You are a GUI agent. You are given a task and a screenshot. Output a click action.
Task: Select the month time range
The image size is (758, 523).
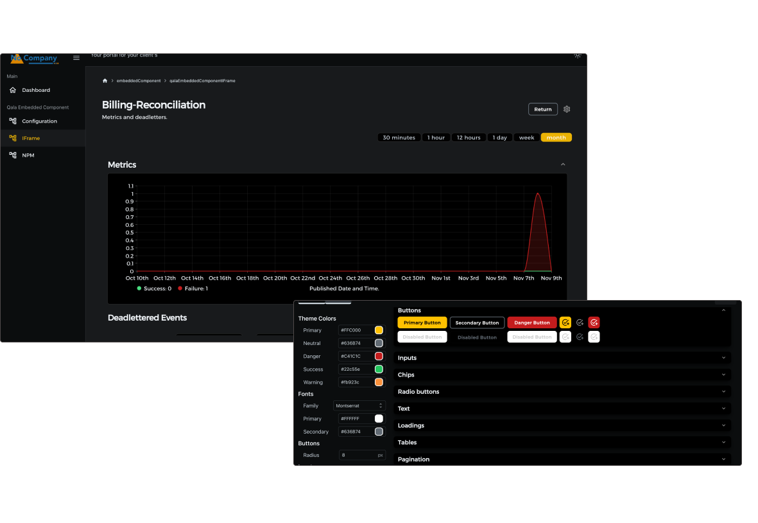(556, 137)
